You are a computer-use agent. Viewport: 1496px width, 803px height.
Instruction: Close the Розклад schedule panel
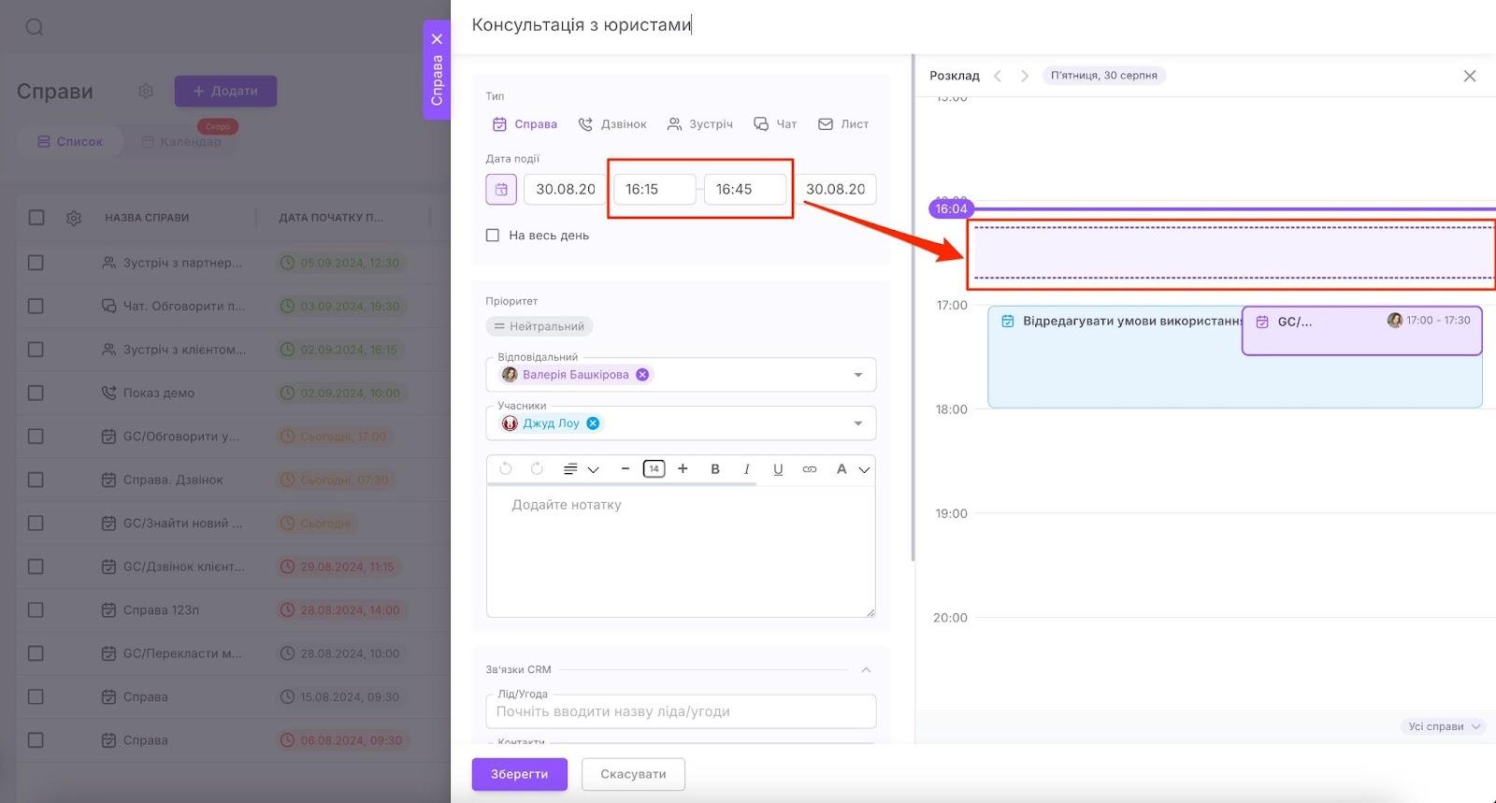coord(1470,76)
